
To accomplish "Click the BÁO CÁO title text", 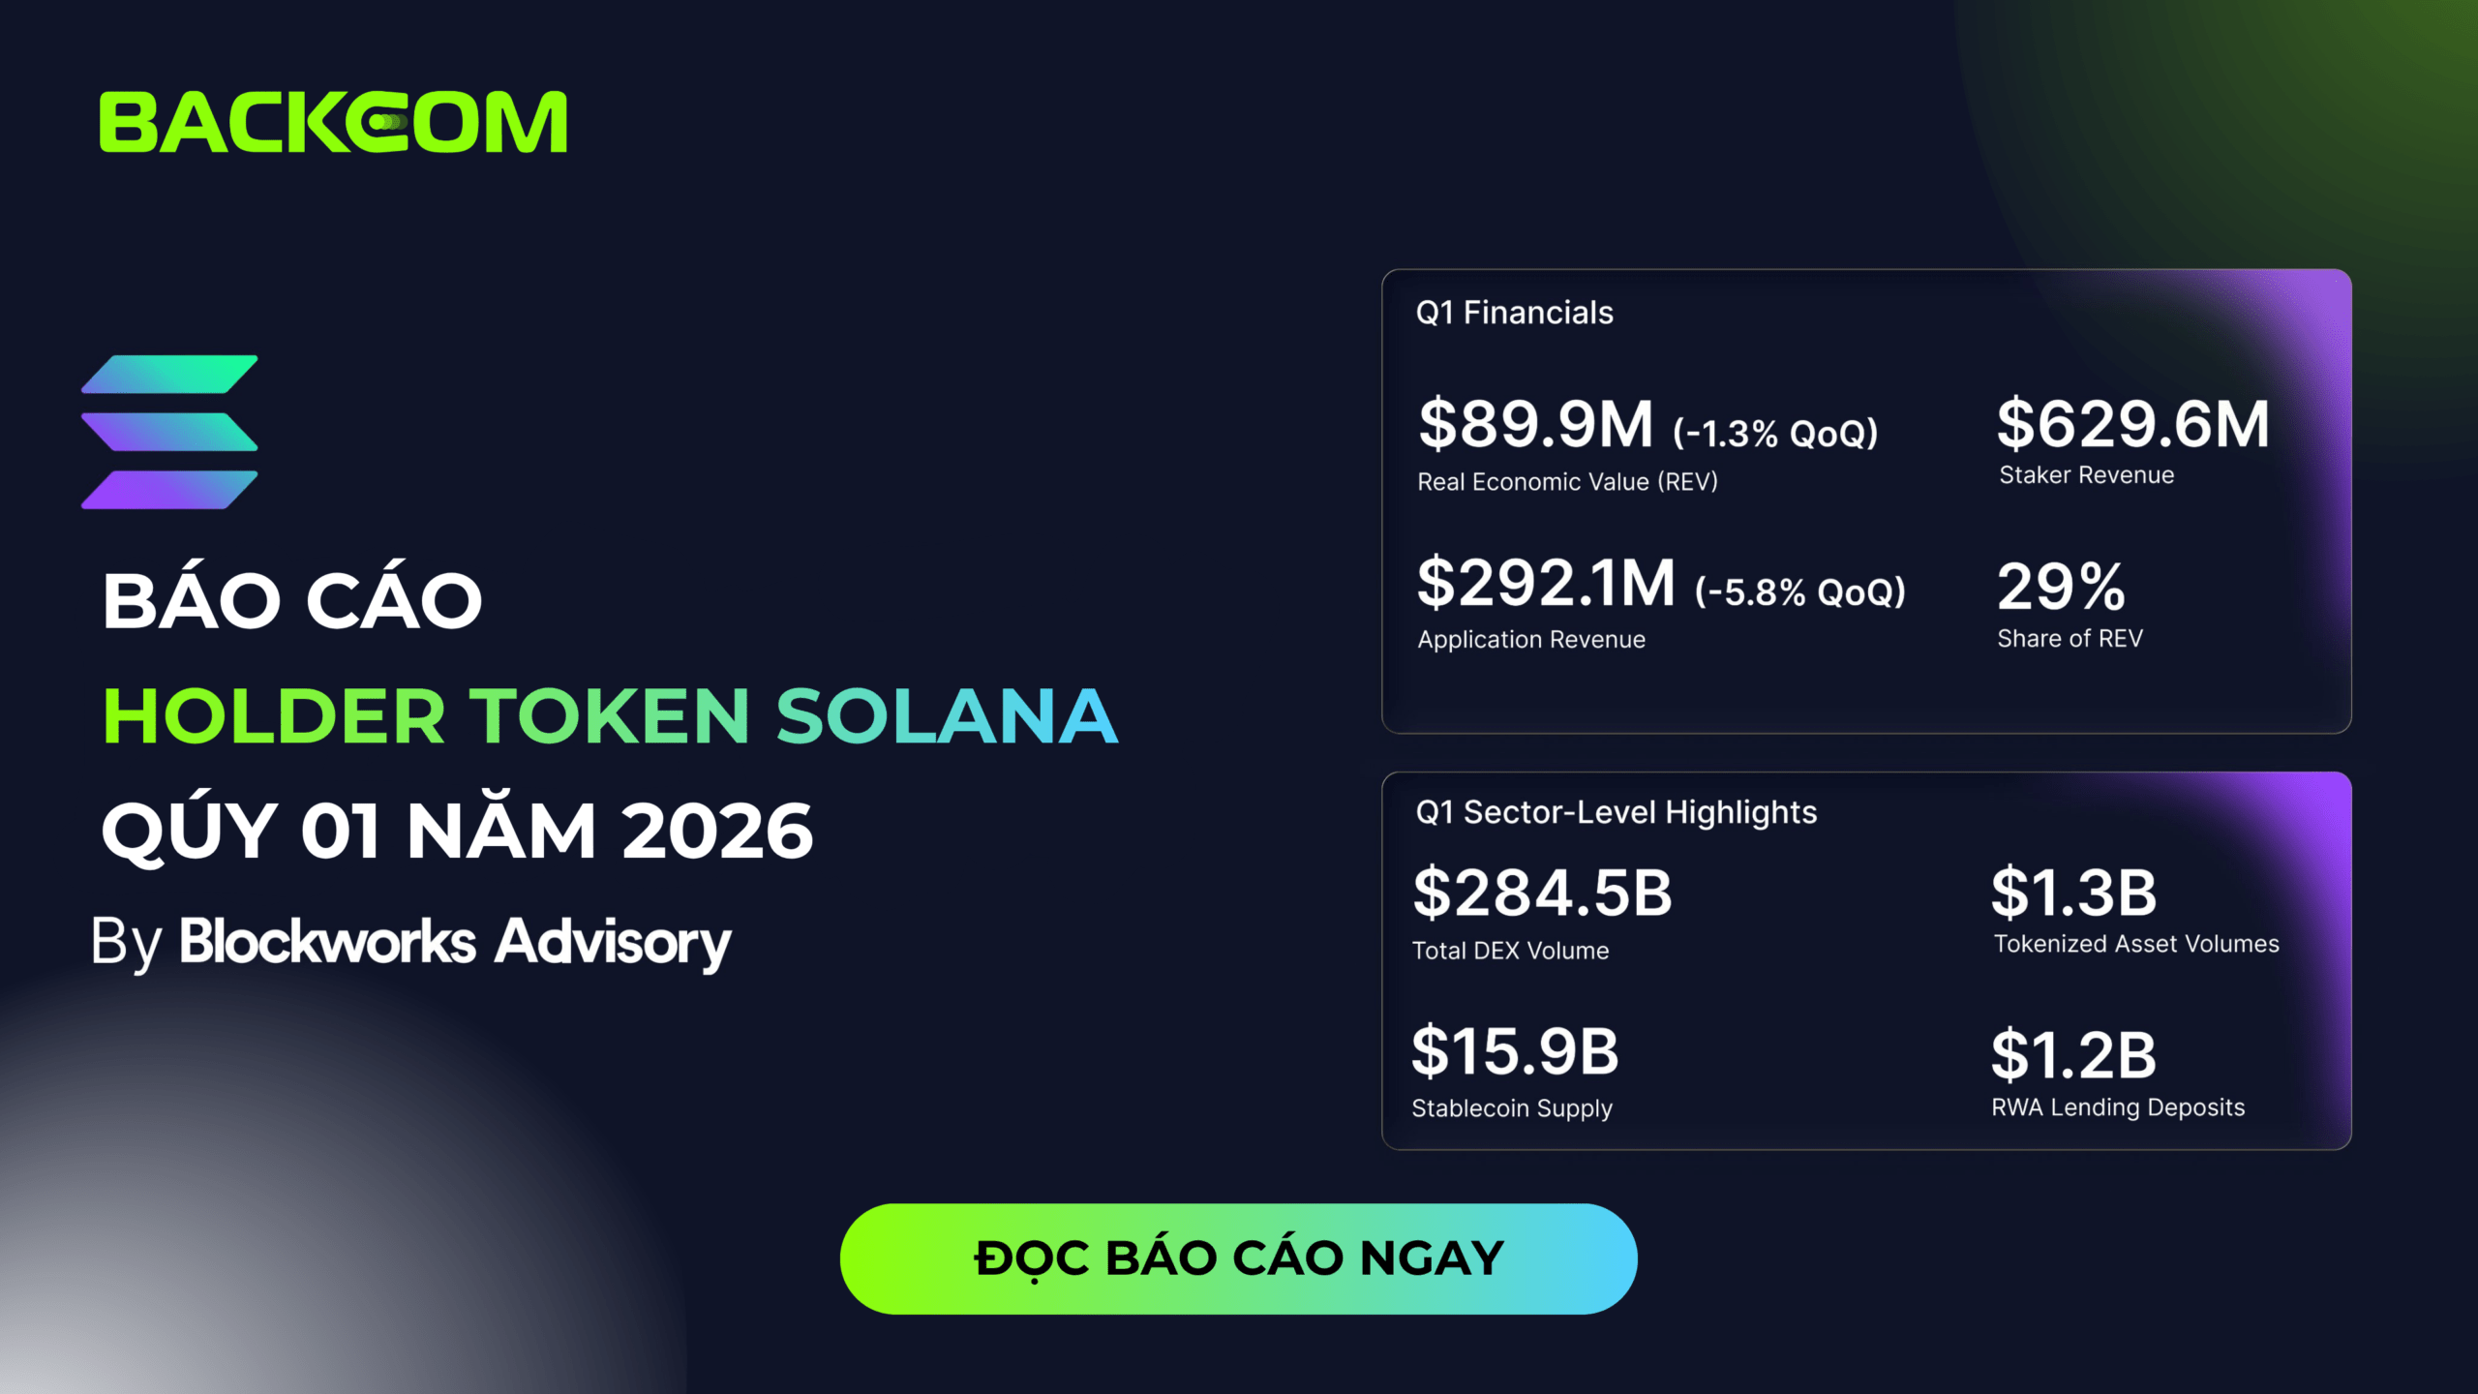I will coord(292,600).
